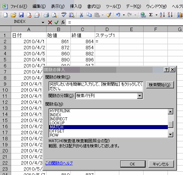Click cell B3 with value 872

click(58, 48)
